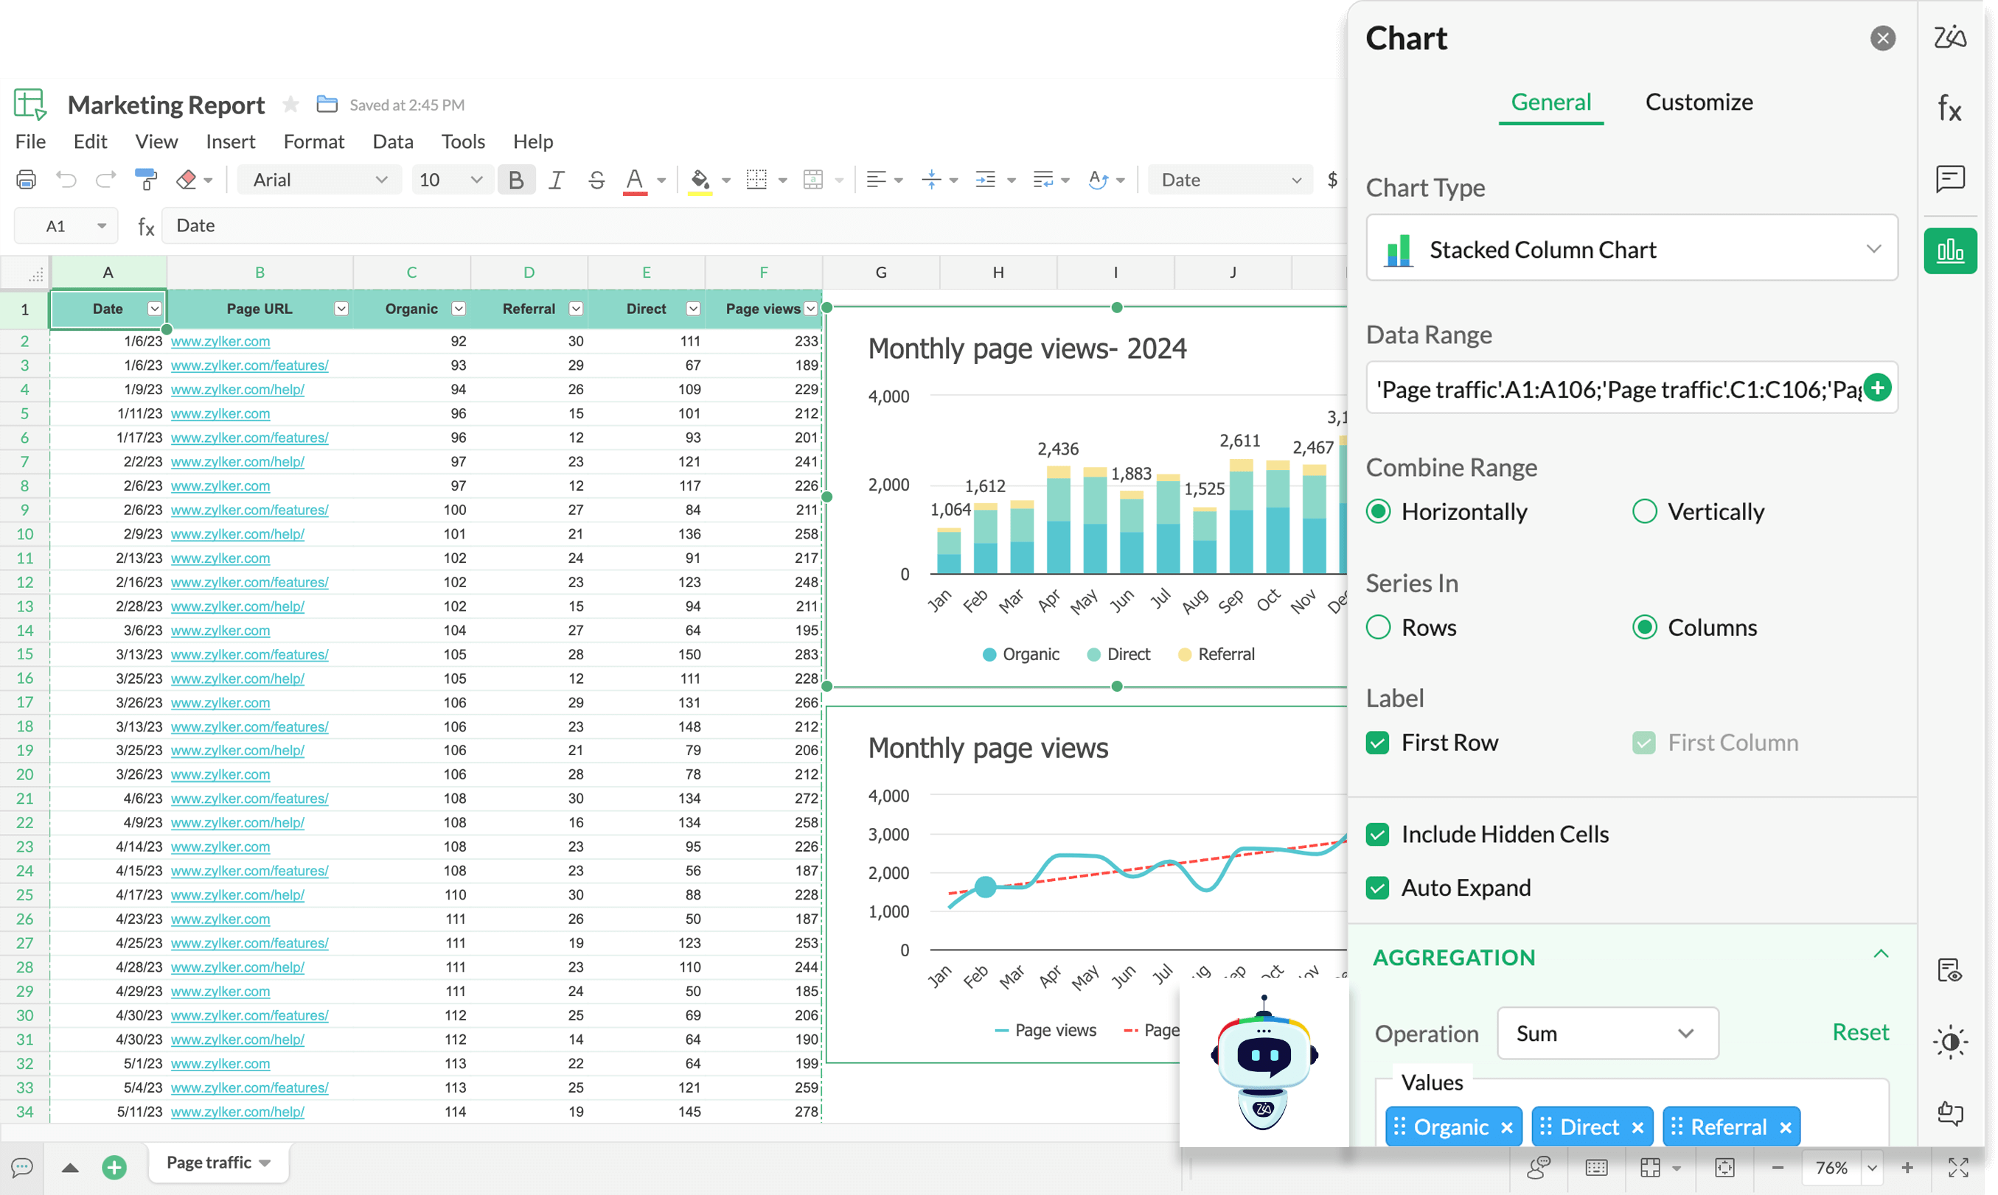Click the strikethrough text icon
Screen dimensions: 1998x1195
(596, 179)
